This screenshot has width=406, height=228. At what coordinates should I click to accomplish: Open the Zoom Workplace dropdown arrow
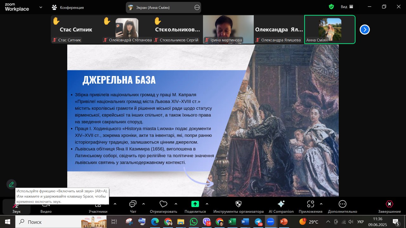[41, 7]
